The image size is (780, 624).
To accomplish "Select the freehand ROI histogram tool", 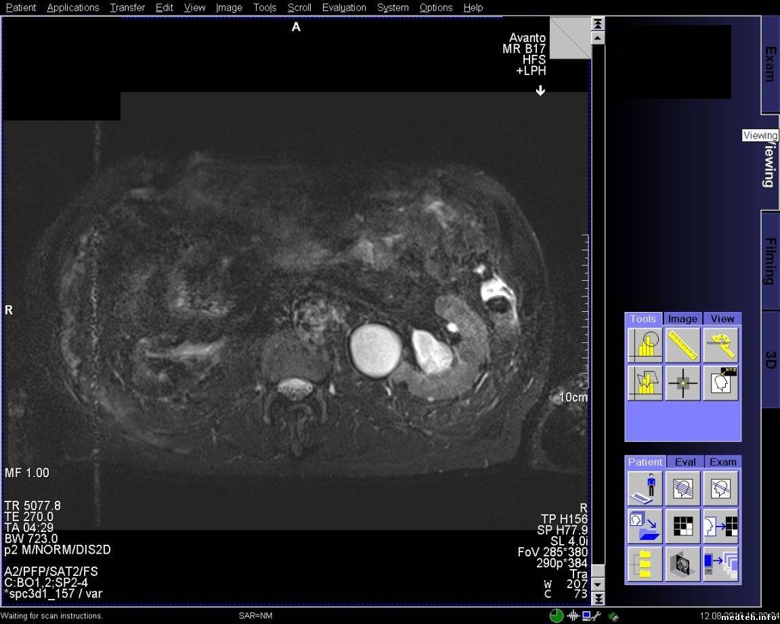I will click(645, 383).
